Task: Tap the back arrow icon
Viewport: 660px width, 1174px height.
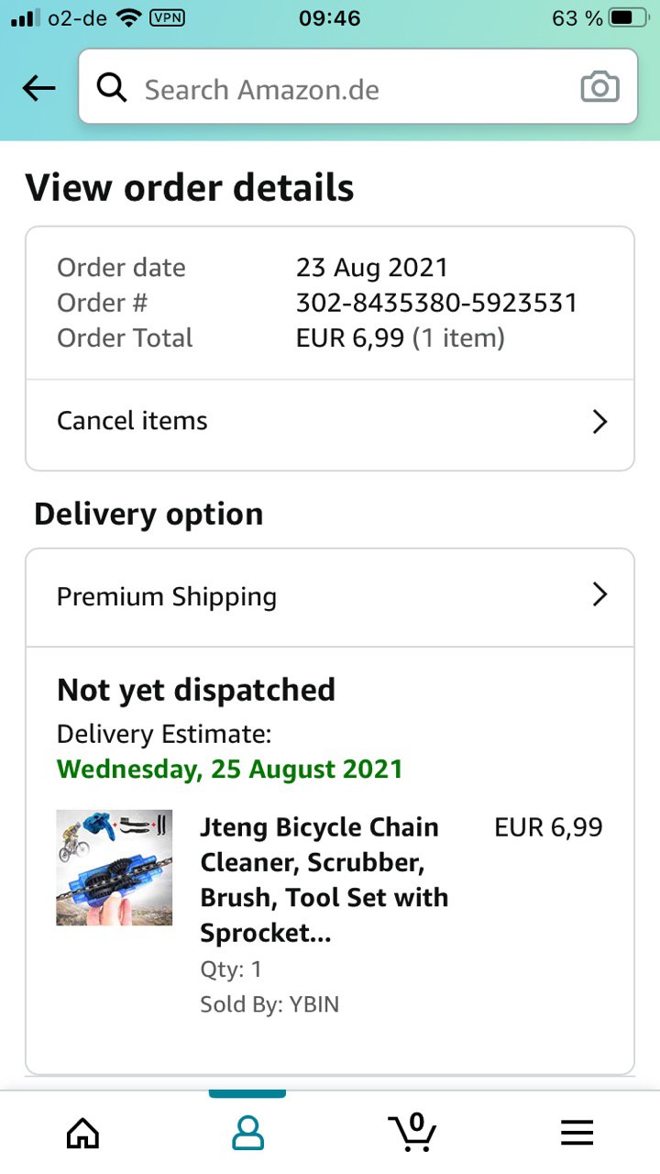Action: pos(39,89)
